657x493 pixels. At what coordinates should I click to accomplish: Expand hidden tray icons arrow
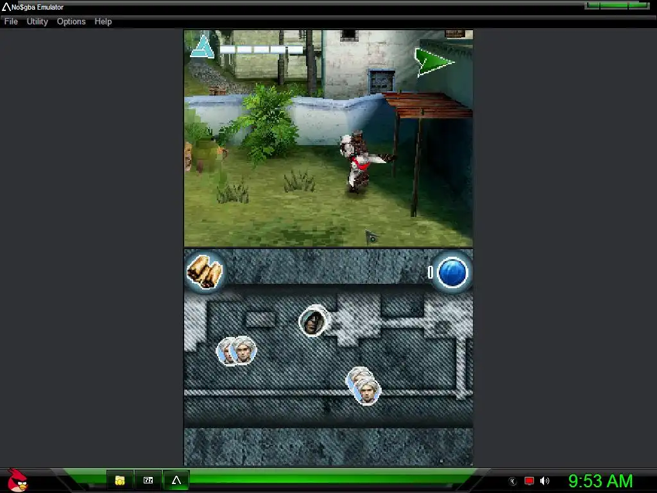pos(513,481)
